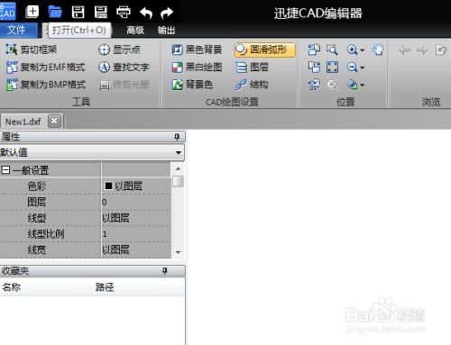Open zoom in dropdown arrow
451x345 pixels.
tap(363, 50)
